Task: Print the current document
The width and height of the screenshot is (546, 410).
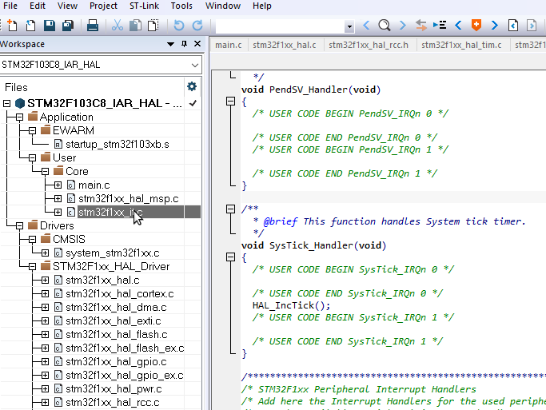Action: tap(92, 26)
